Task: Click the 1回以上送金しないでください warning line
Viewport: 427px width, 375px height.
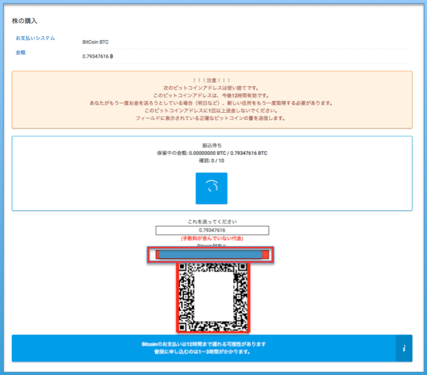Action: pos(211,111)
